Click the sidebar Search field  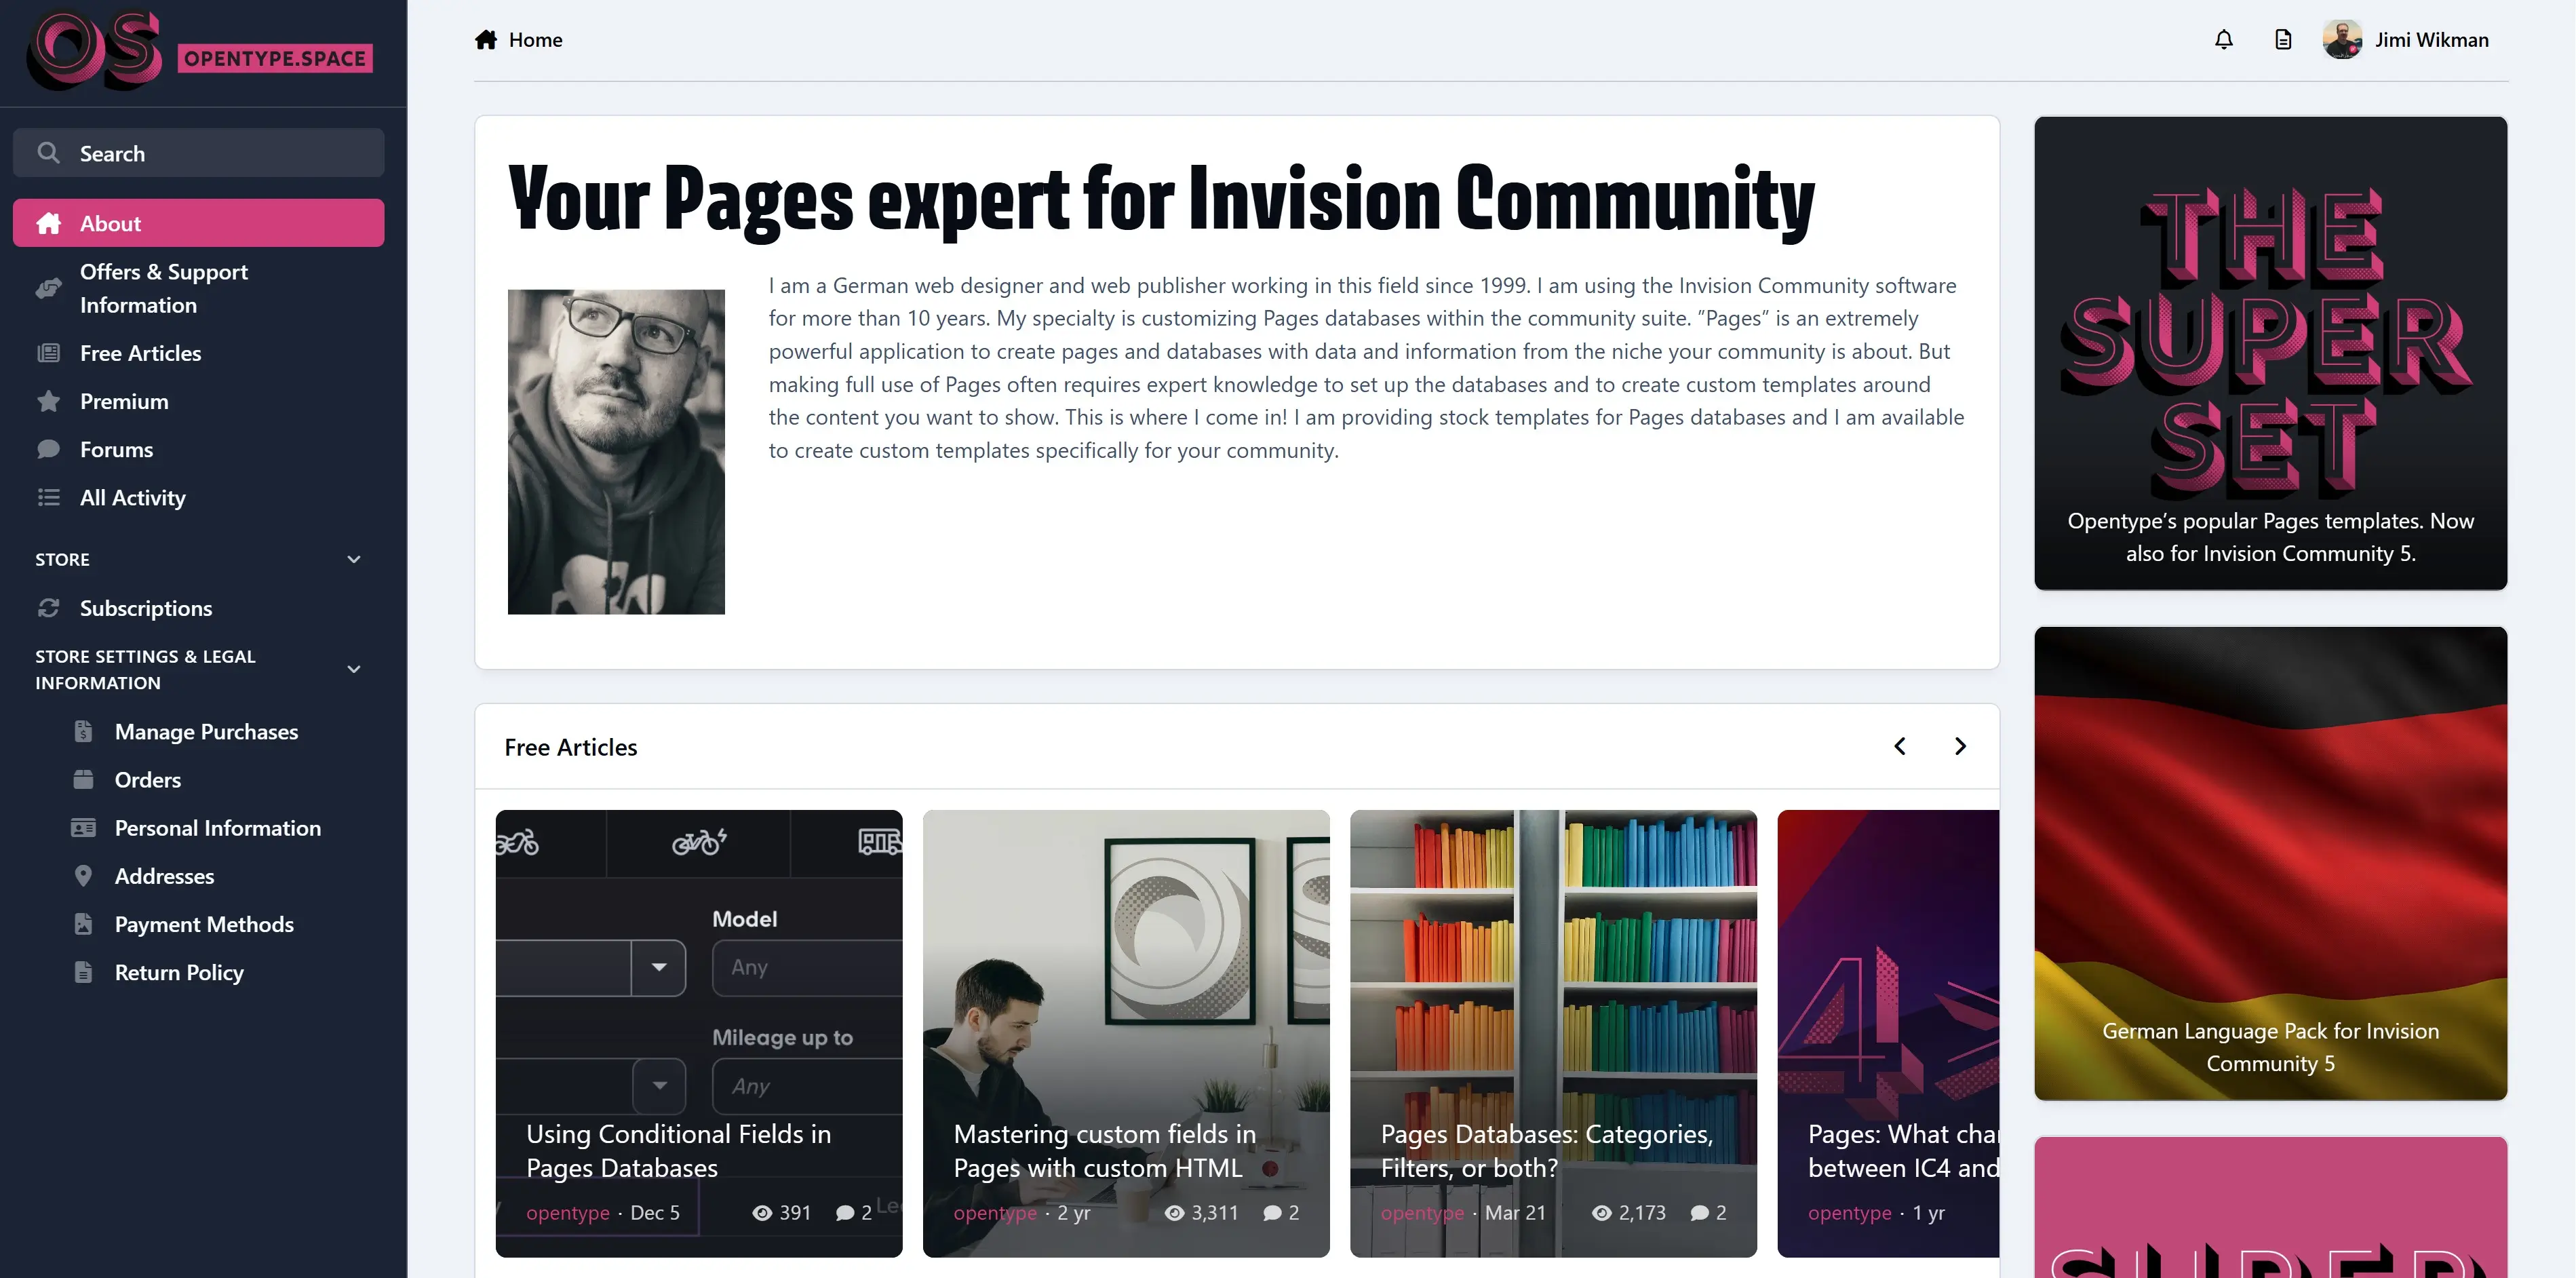coord(198,153)
